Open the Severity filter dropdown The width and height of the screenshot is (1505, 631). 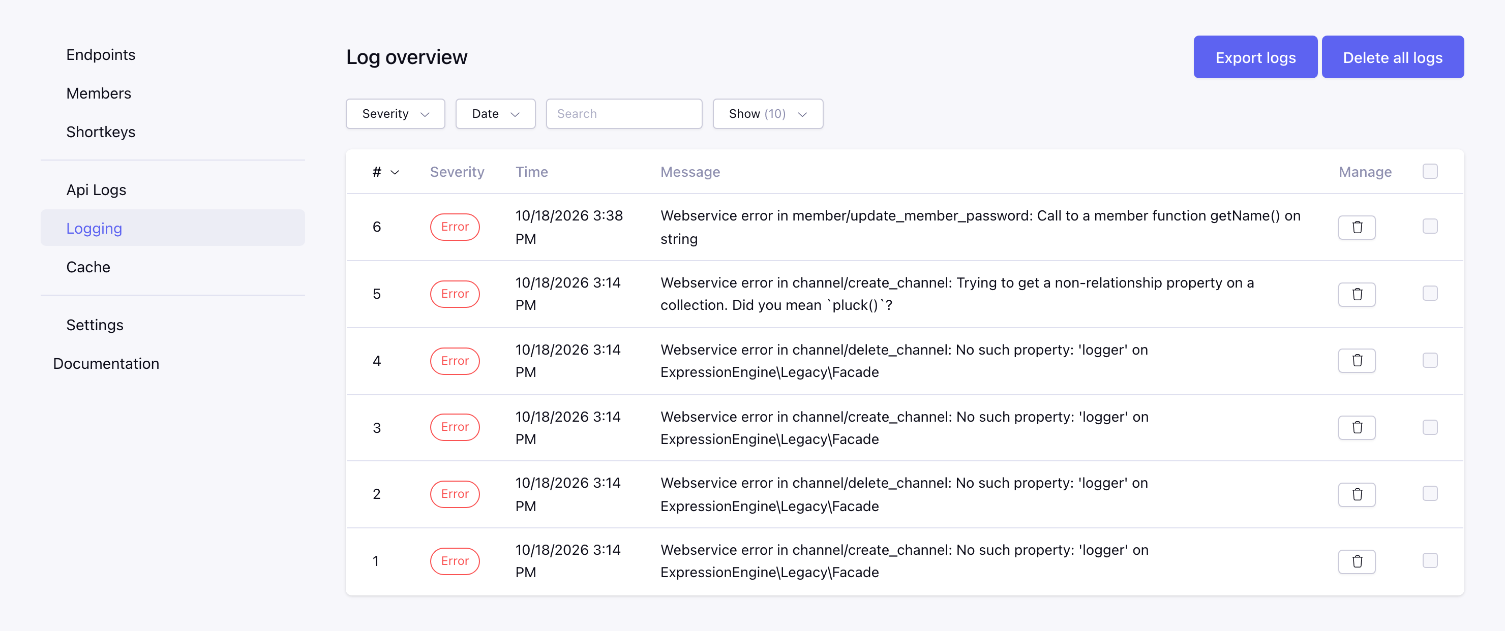[396, 114]
